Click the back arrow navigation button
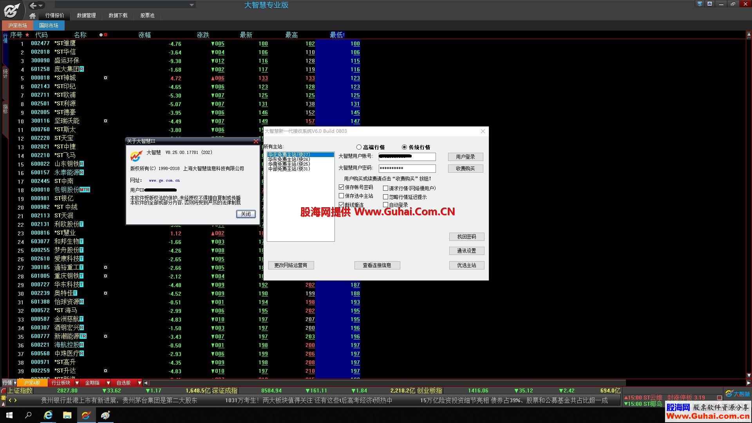Viewport: 752px width, 423px height. (x=33, y=5)
